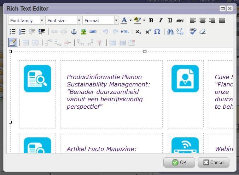Click the top-middle table resize handle
This screenshot has height=175, width=239.
[x=145, y=52]
